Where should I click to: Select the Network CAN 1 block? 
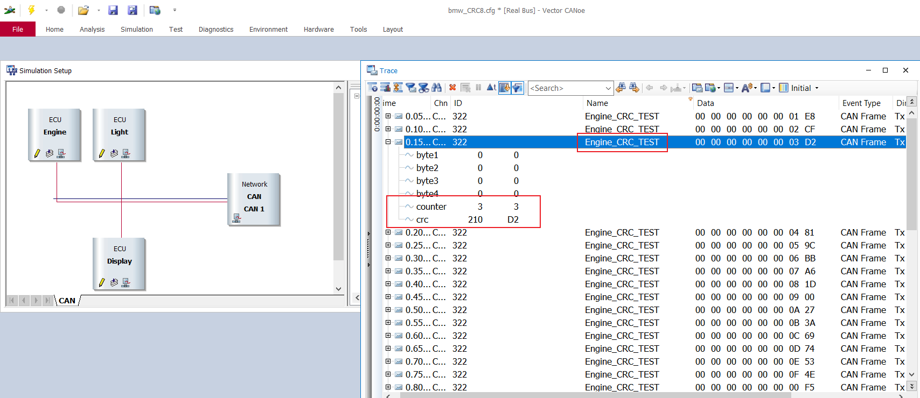pos(254,199)
